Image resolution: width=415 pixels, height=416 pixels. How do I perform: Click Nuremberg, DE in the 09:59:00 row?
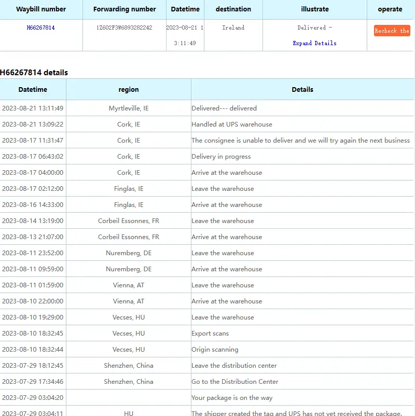point(129,269)
